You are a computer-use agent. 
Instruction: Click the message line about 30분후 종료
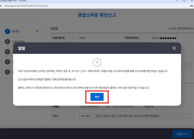84,88
